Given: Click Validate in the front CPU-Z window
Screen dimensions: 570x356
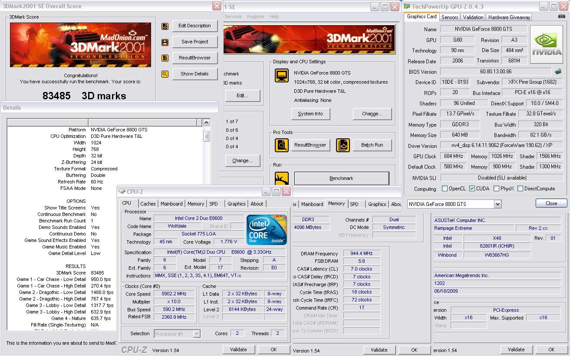Looking at the screenshot, I should click(x=238, y=349).
